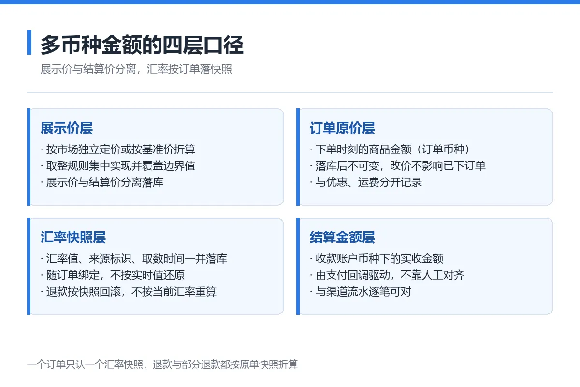Click the 结算金额层 card heading
580x387 pixels.
click(342, 238)
